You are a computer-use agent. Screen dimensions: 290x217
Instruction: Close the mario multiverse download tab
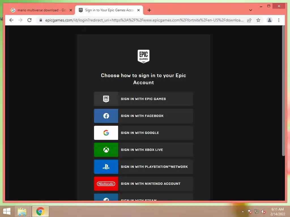(71, 10)
